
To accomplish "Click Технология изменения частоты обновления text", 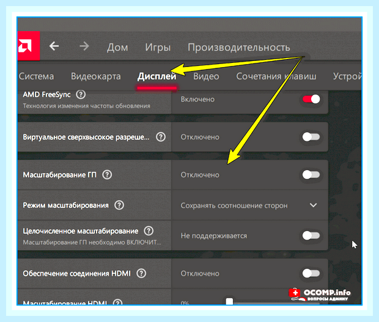I will pyautogui.click(x=87, y=106).
